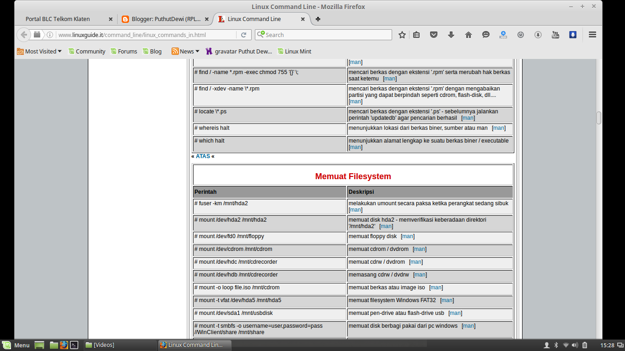The width and height of the screenshot is (625, 351).
Task: Close the Linux Command Line tab
Action: (x=302, y=19)
